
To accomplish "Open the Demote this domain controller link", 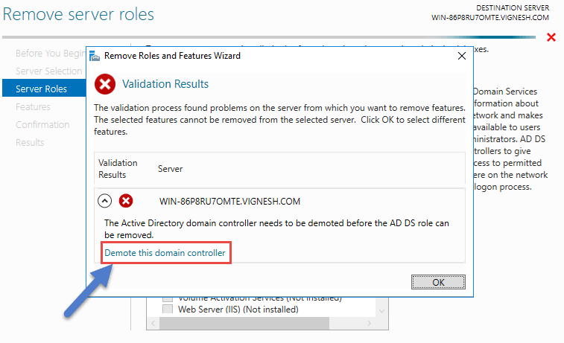I will click(165, 253).
